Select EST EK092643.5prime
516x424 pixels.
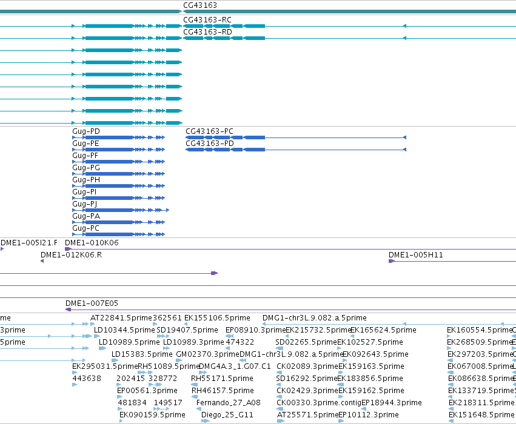(x=375, y=354)
